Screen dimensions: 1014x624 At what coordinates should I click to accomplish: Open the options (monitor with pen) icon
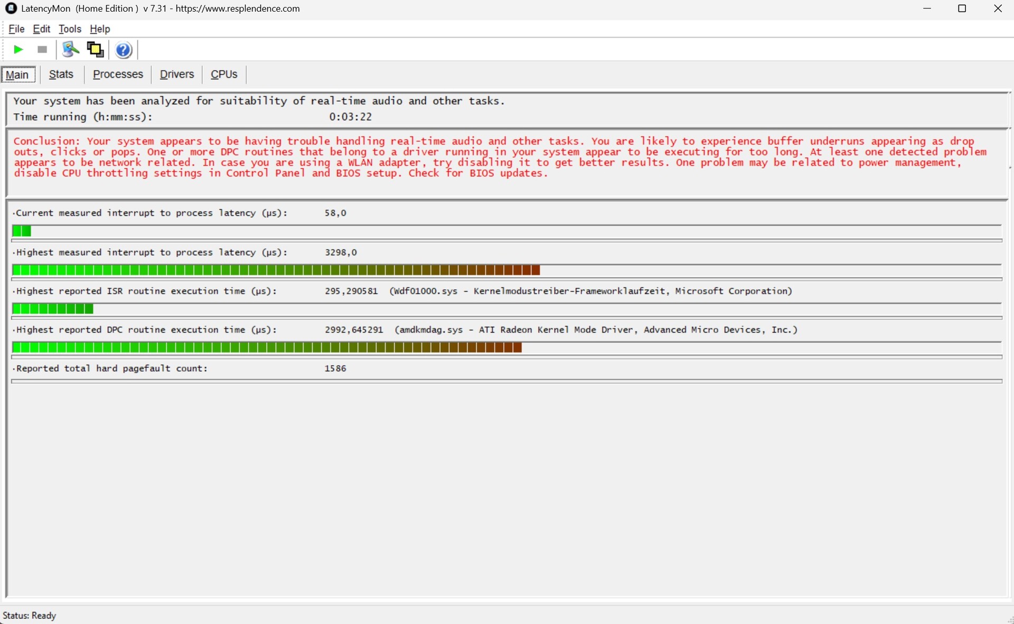[70, 50]
